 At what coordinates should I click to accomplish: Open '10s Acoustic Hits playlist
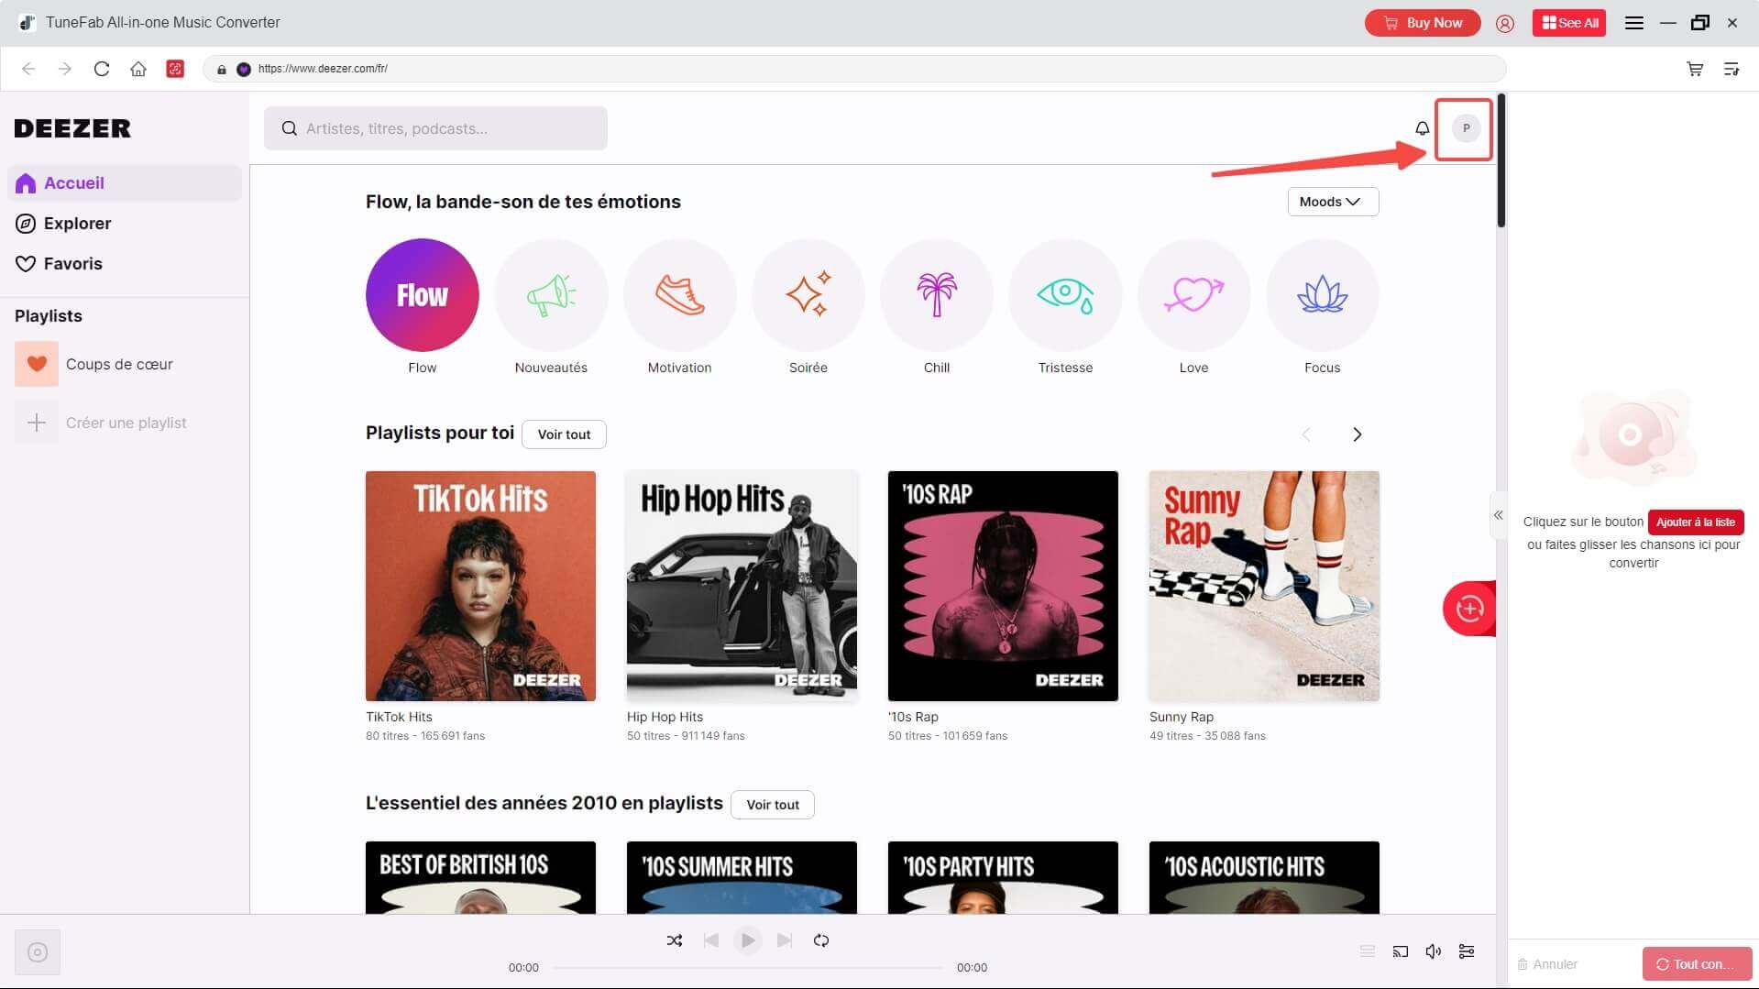[x=1264, y=877]
